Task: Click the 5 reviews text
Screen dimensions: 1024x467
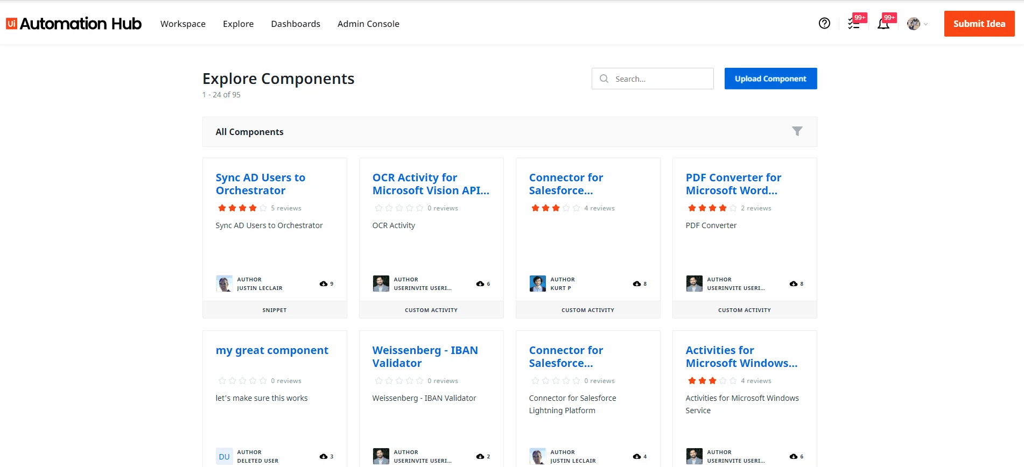Action: pos(286,208)
